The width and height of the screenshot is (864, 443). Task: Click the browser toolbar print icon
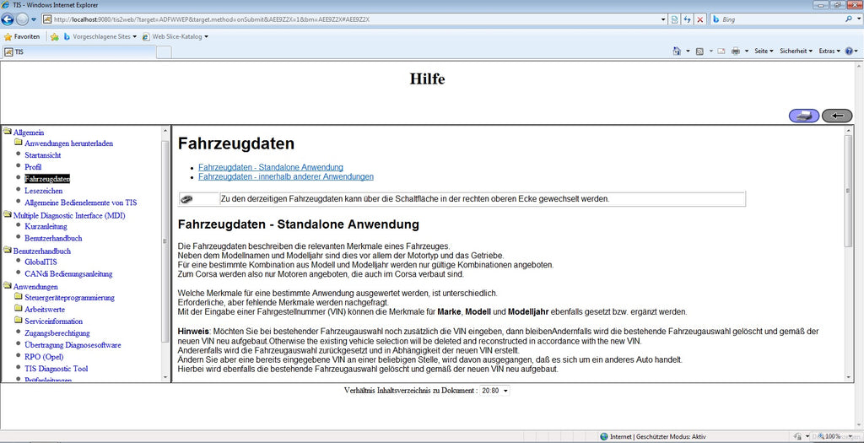point(735,51)
